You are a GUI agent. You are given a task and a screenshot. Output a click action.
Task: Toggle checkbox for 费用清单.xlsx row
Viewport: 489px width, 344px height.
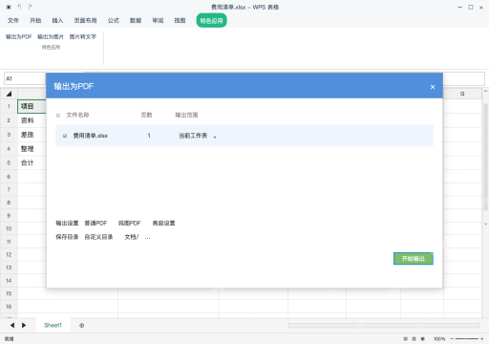(65, 136)
